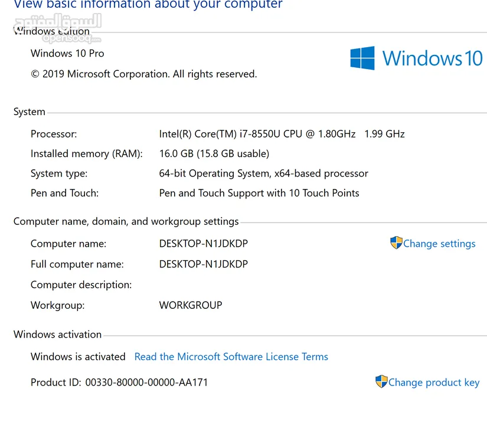The image size is (487, 425).
Task: Read the Microsoft Software License Terms
Action: point(231,357)
